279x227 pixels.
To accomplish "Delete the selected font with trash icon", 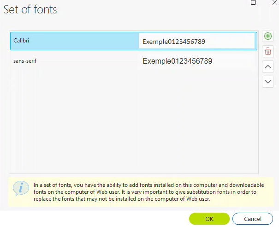I will click(267, 51).
